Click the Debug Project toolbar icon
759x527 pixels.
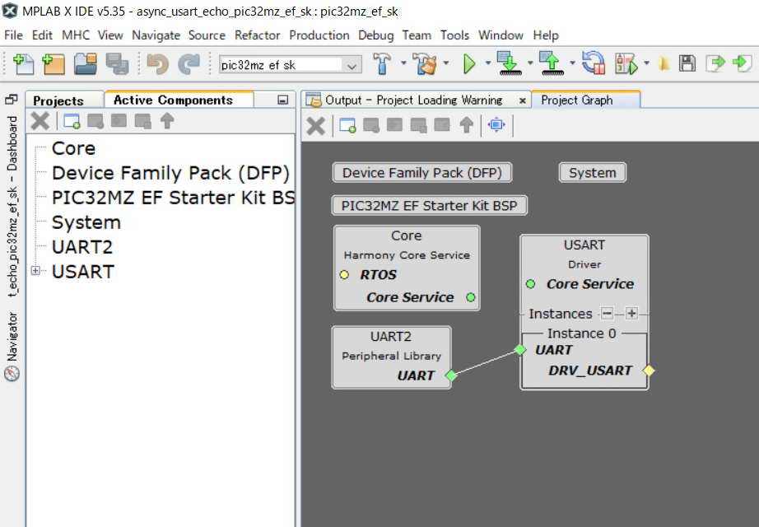[627, 63]
